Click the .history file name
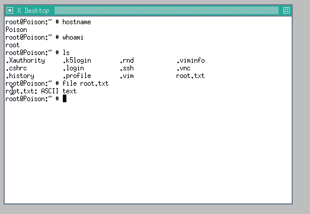Viewport: 310px width, 214px height. pos(20,76)
